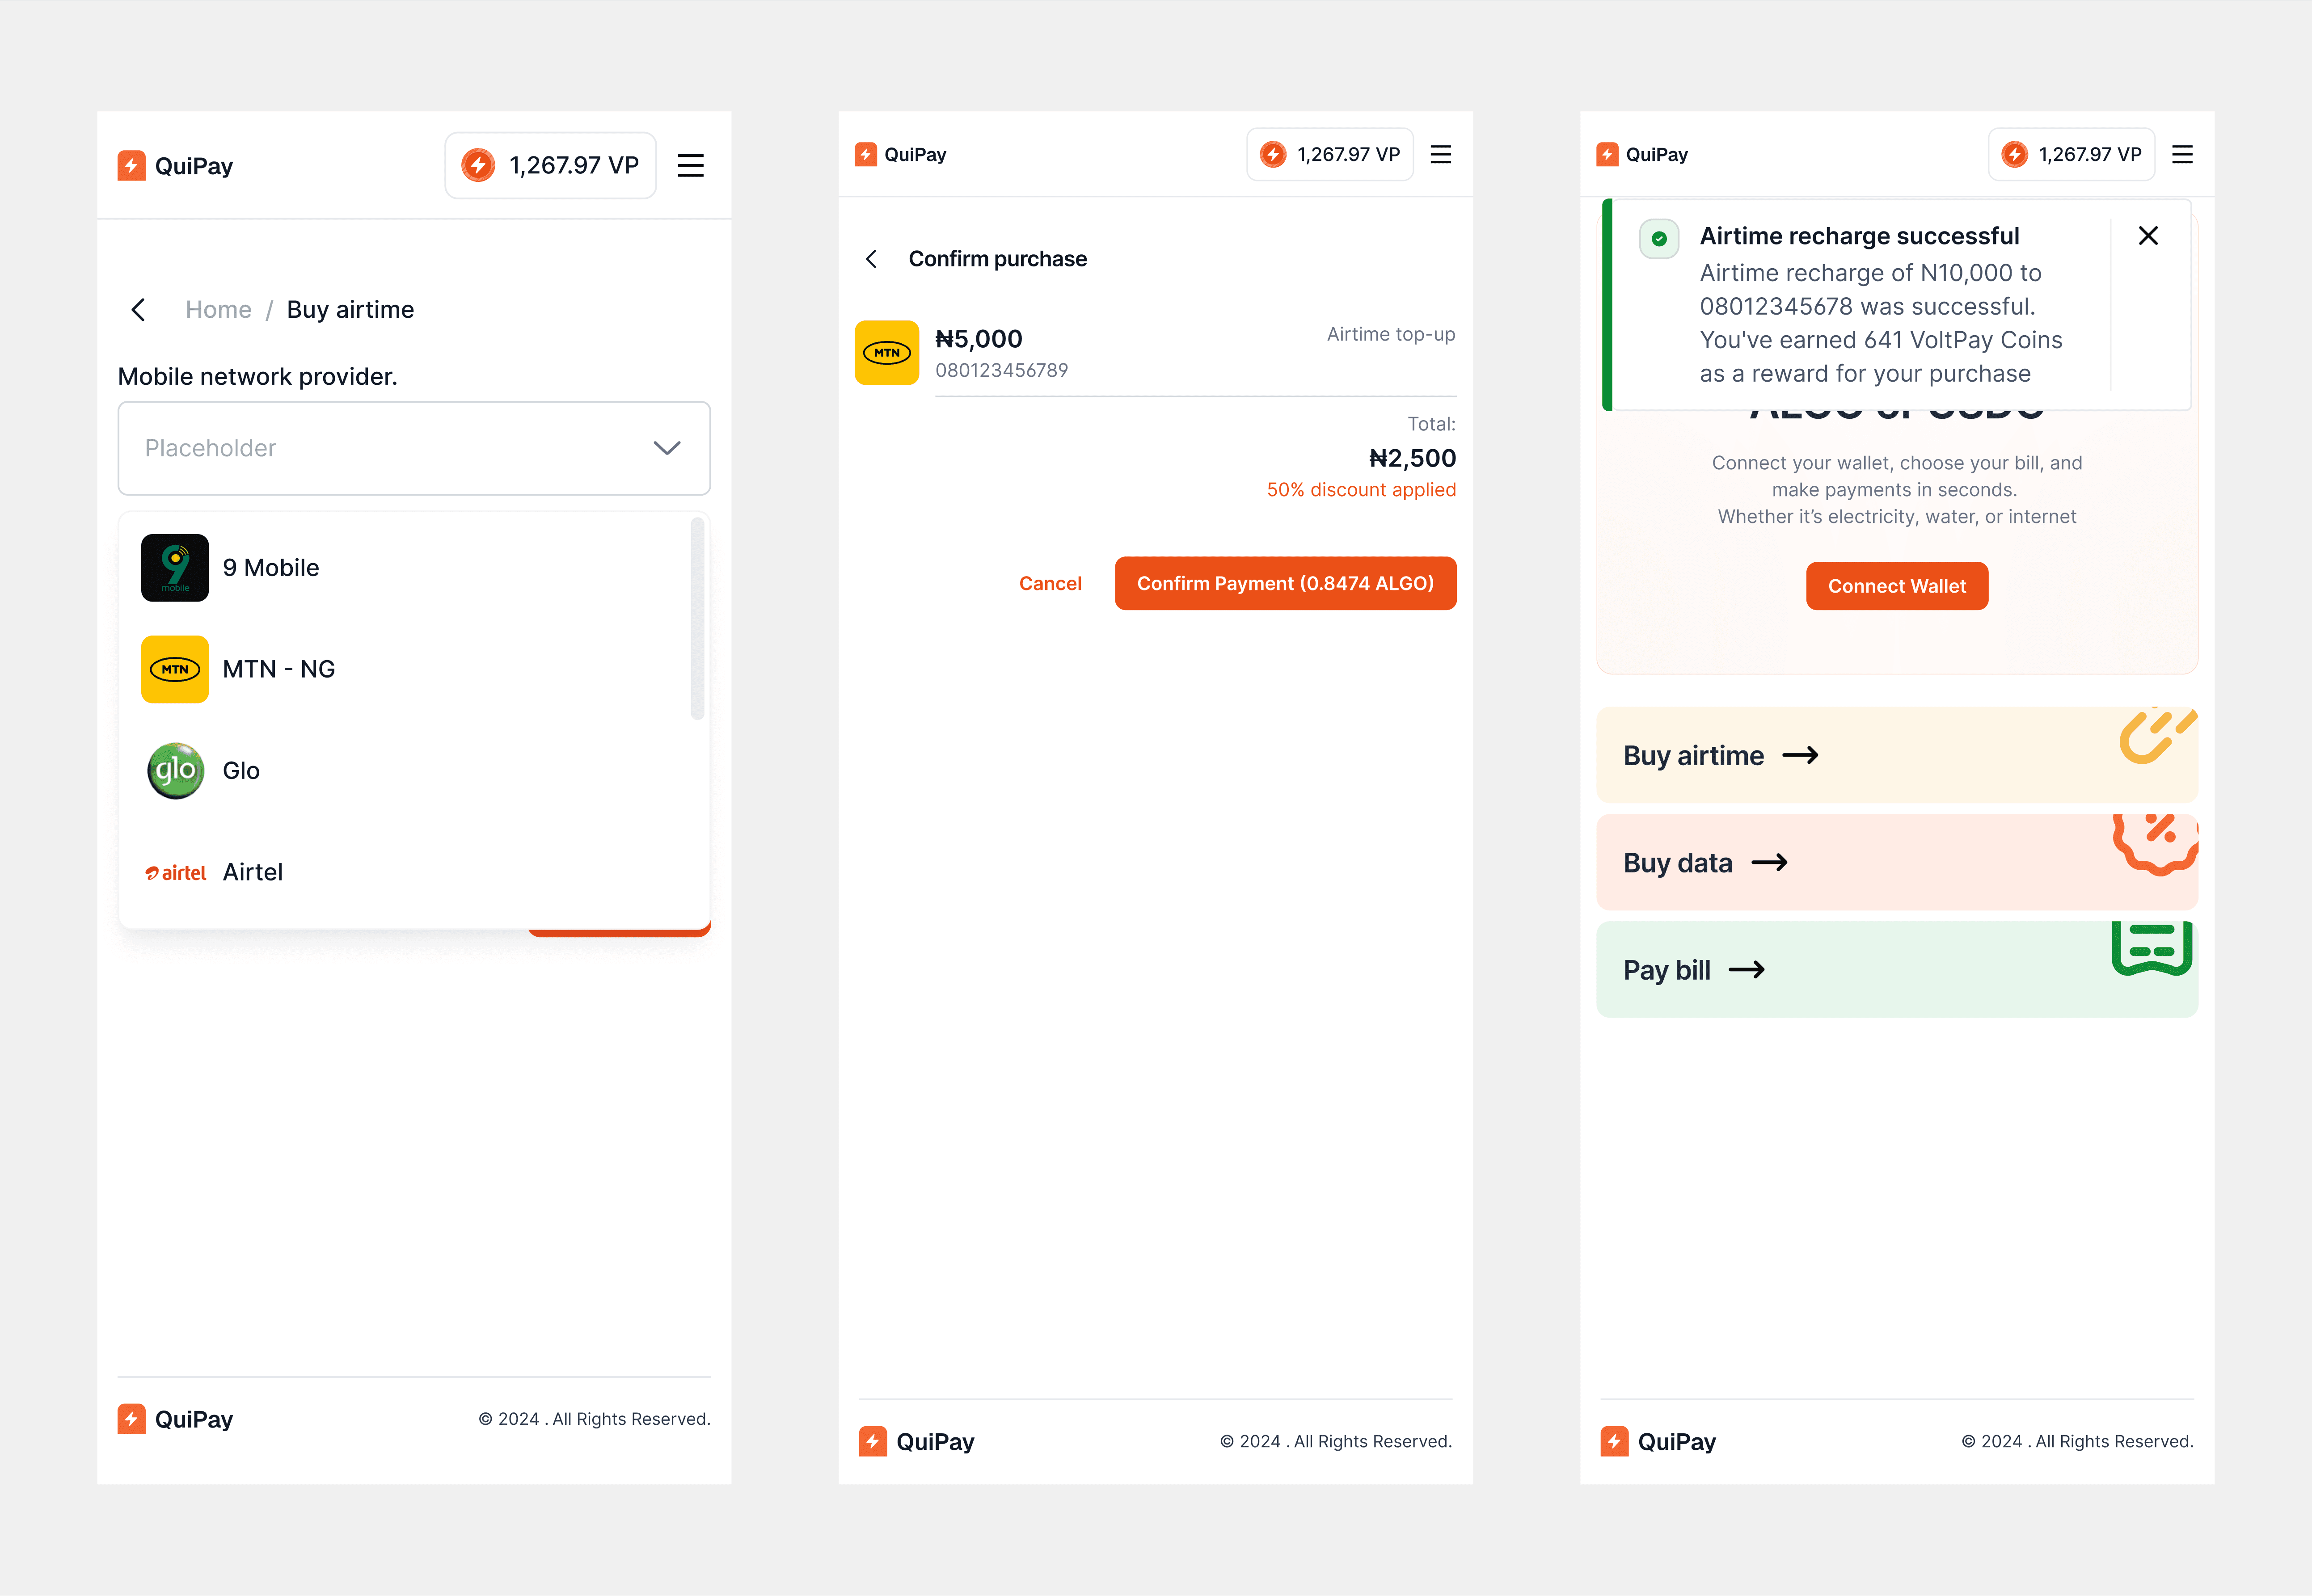2312x1596 pixels.
Task: Click the back arrow above Buy airtime breadcrumb
Action: (x=139, y=309)
